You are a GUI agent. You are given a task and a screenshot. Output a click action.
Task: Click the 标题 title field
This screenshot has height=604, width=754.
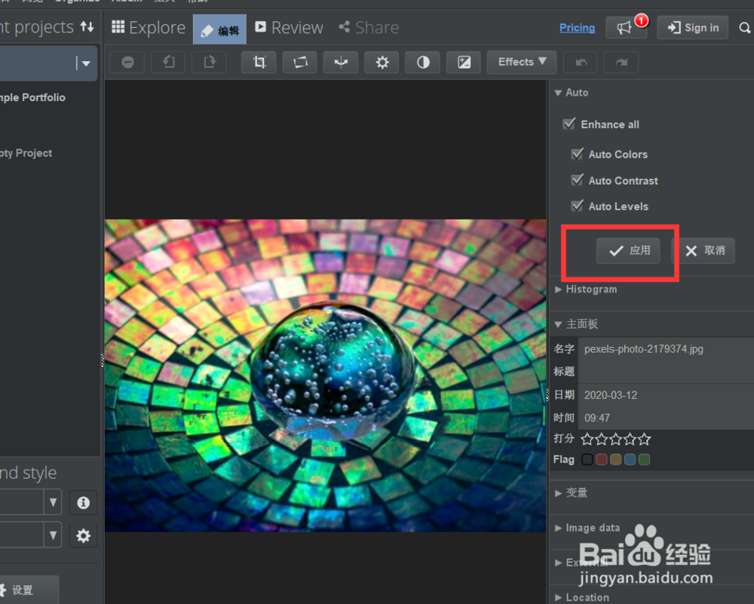pos(666,372)
